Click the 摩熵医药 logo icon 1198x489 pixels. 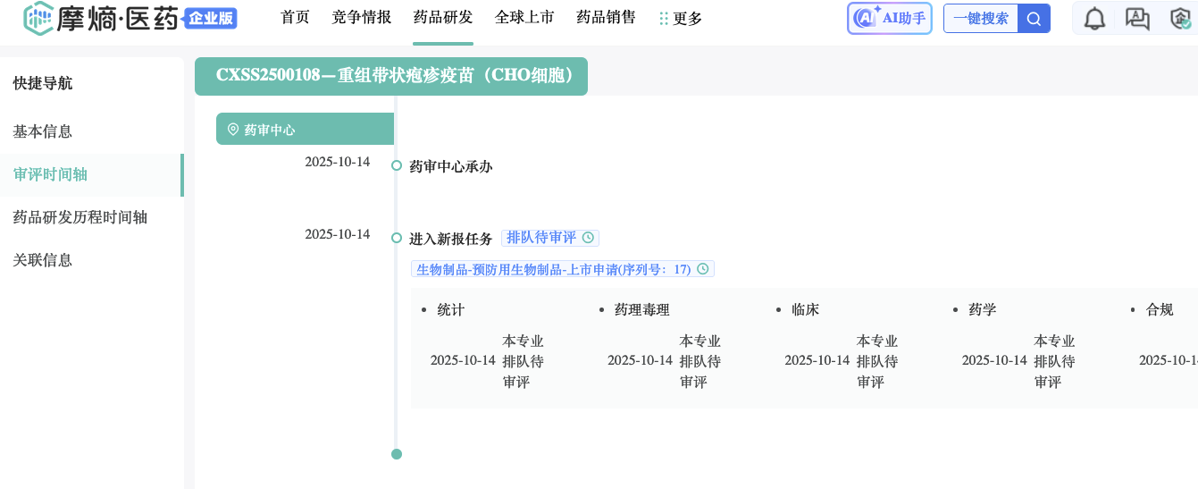[38, 19]
